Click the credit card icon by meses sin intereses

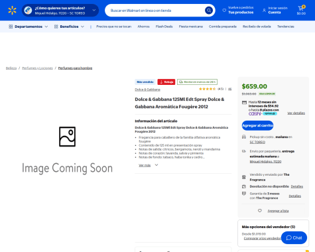pyautogui.click(x=244, y=102)
